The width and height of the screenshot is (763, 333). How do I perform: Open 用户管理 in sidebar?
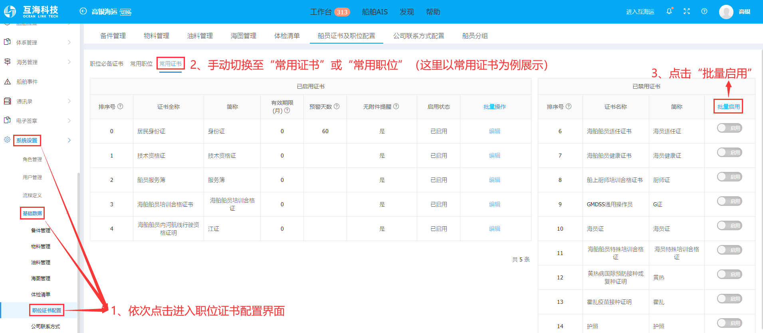(32, 177)
